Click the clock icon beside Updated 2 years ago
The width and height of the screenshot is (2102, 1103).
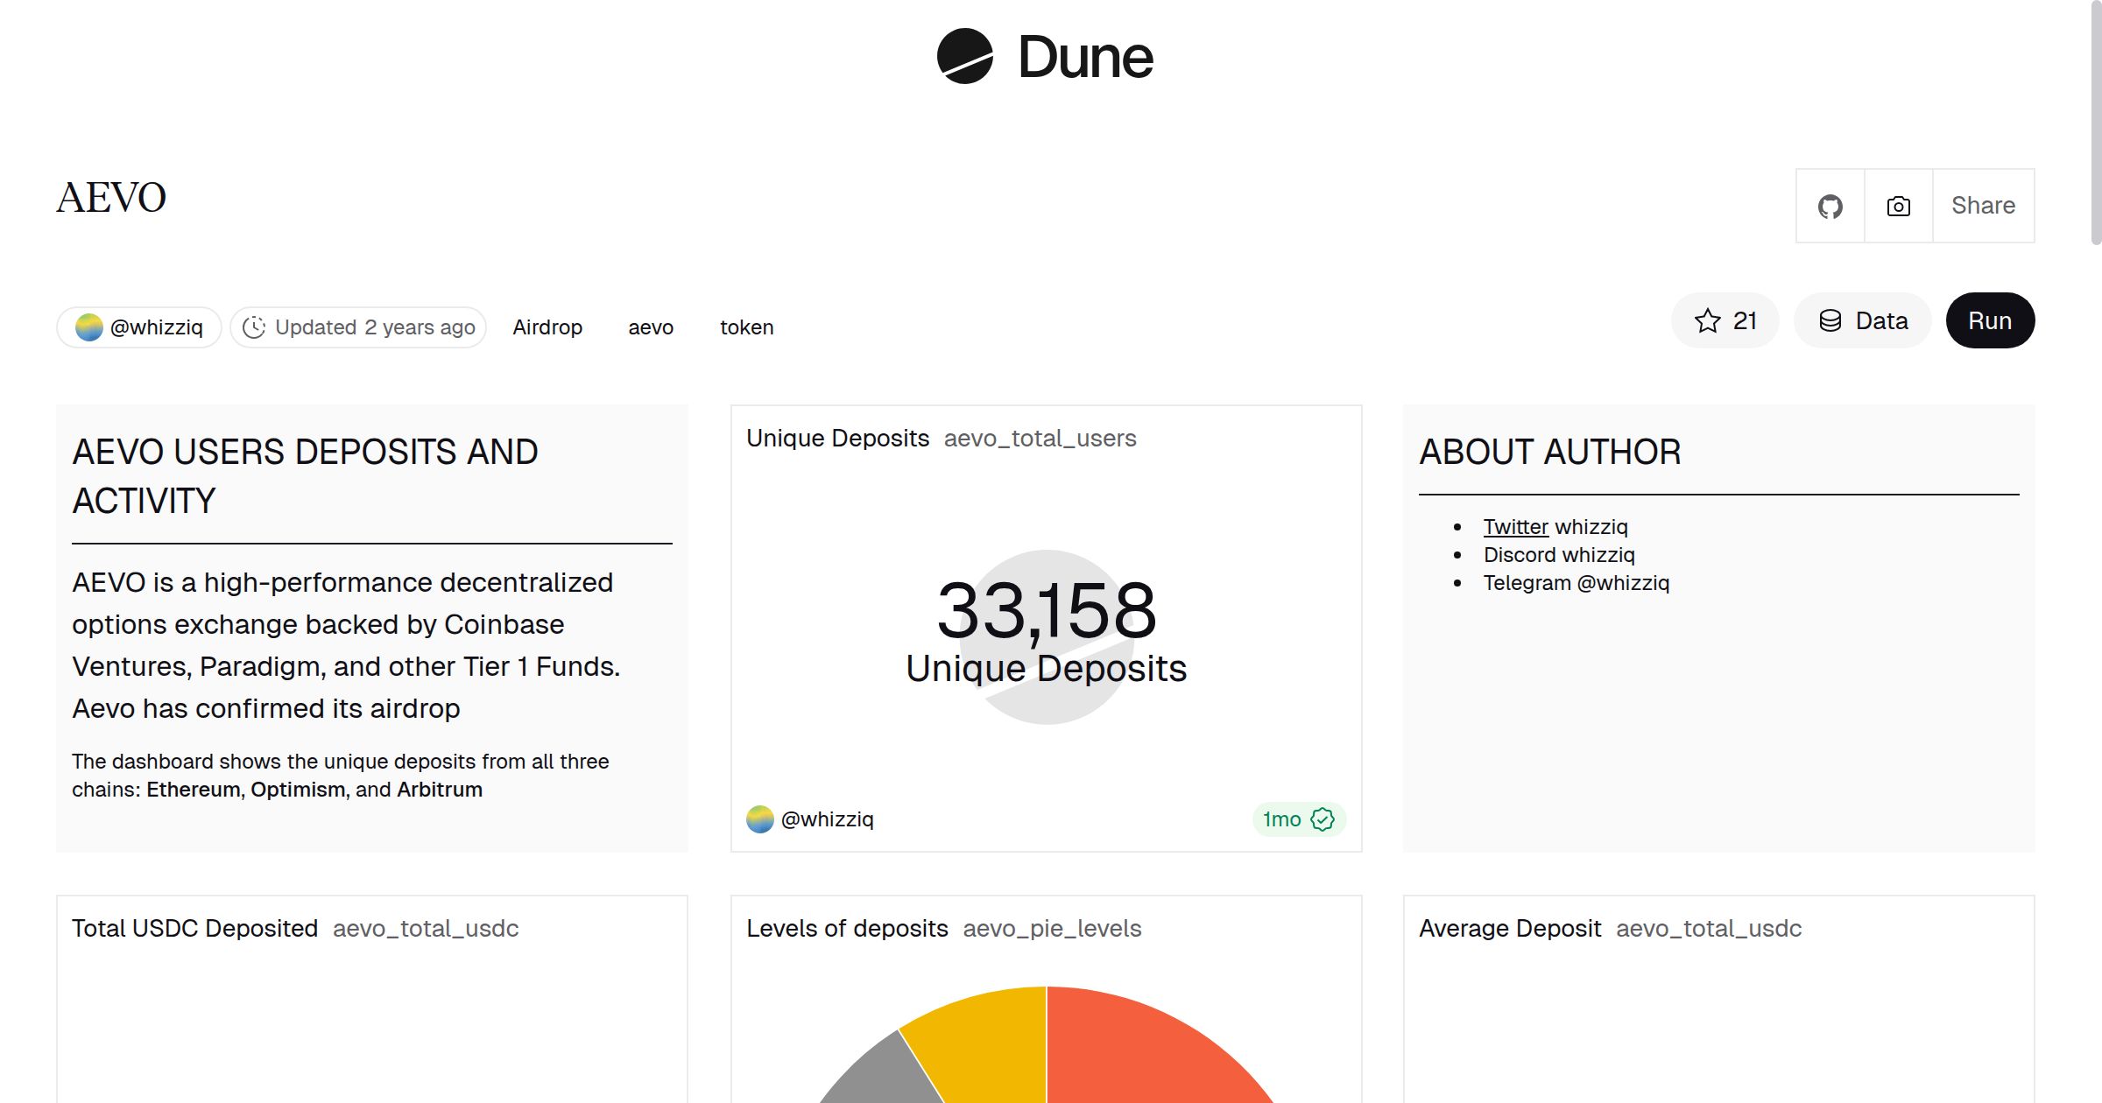253,327
